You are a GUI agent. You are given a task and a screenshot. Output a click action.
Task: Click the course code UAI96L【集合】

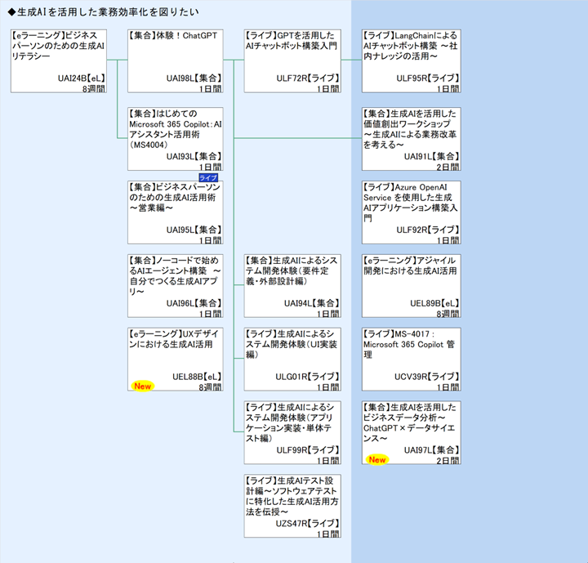point(194,303)
